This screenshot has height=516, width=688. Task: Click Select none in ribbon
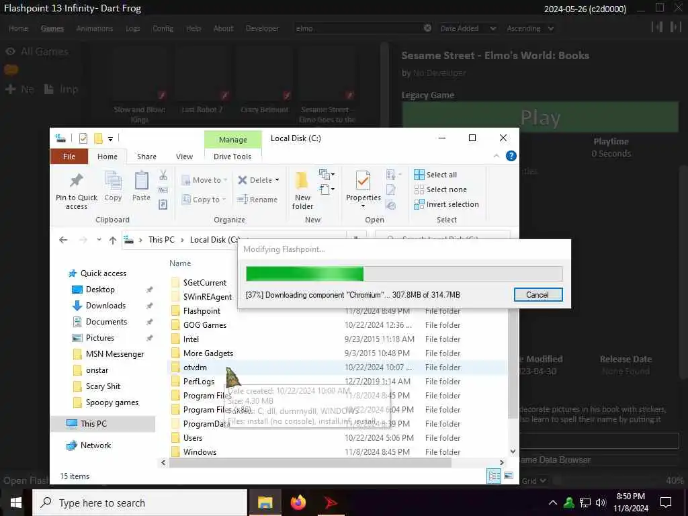click(x=441, y=189)
